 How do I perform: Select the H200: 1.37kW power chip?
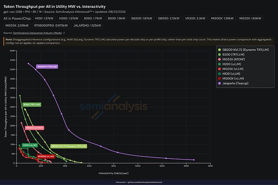69,18
